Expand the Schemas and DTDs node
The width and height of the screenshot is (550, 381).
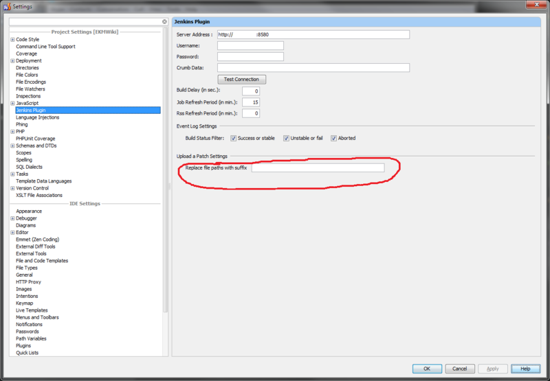pos(12,146)
